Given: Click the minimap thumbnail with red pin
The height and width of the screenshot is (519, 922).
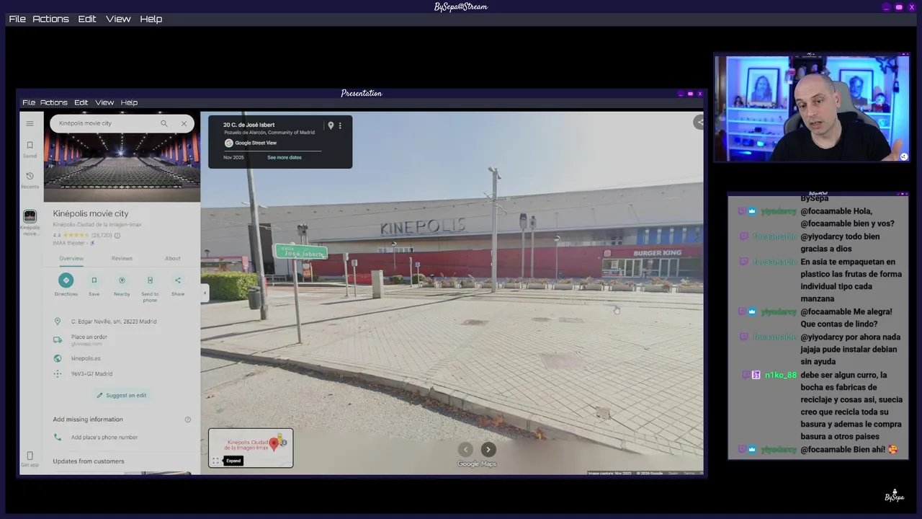Looking at the screenshot, I should coord(251,448).
